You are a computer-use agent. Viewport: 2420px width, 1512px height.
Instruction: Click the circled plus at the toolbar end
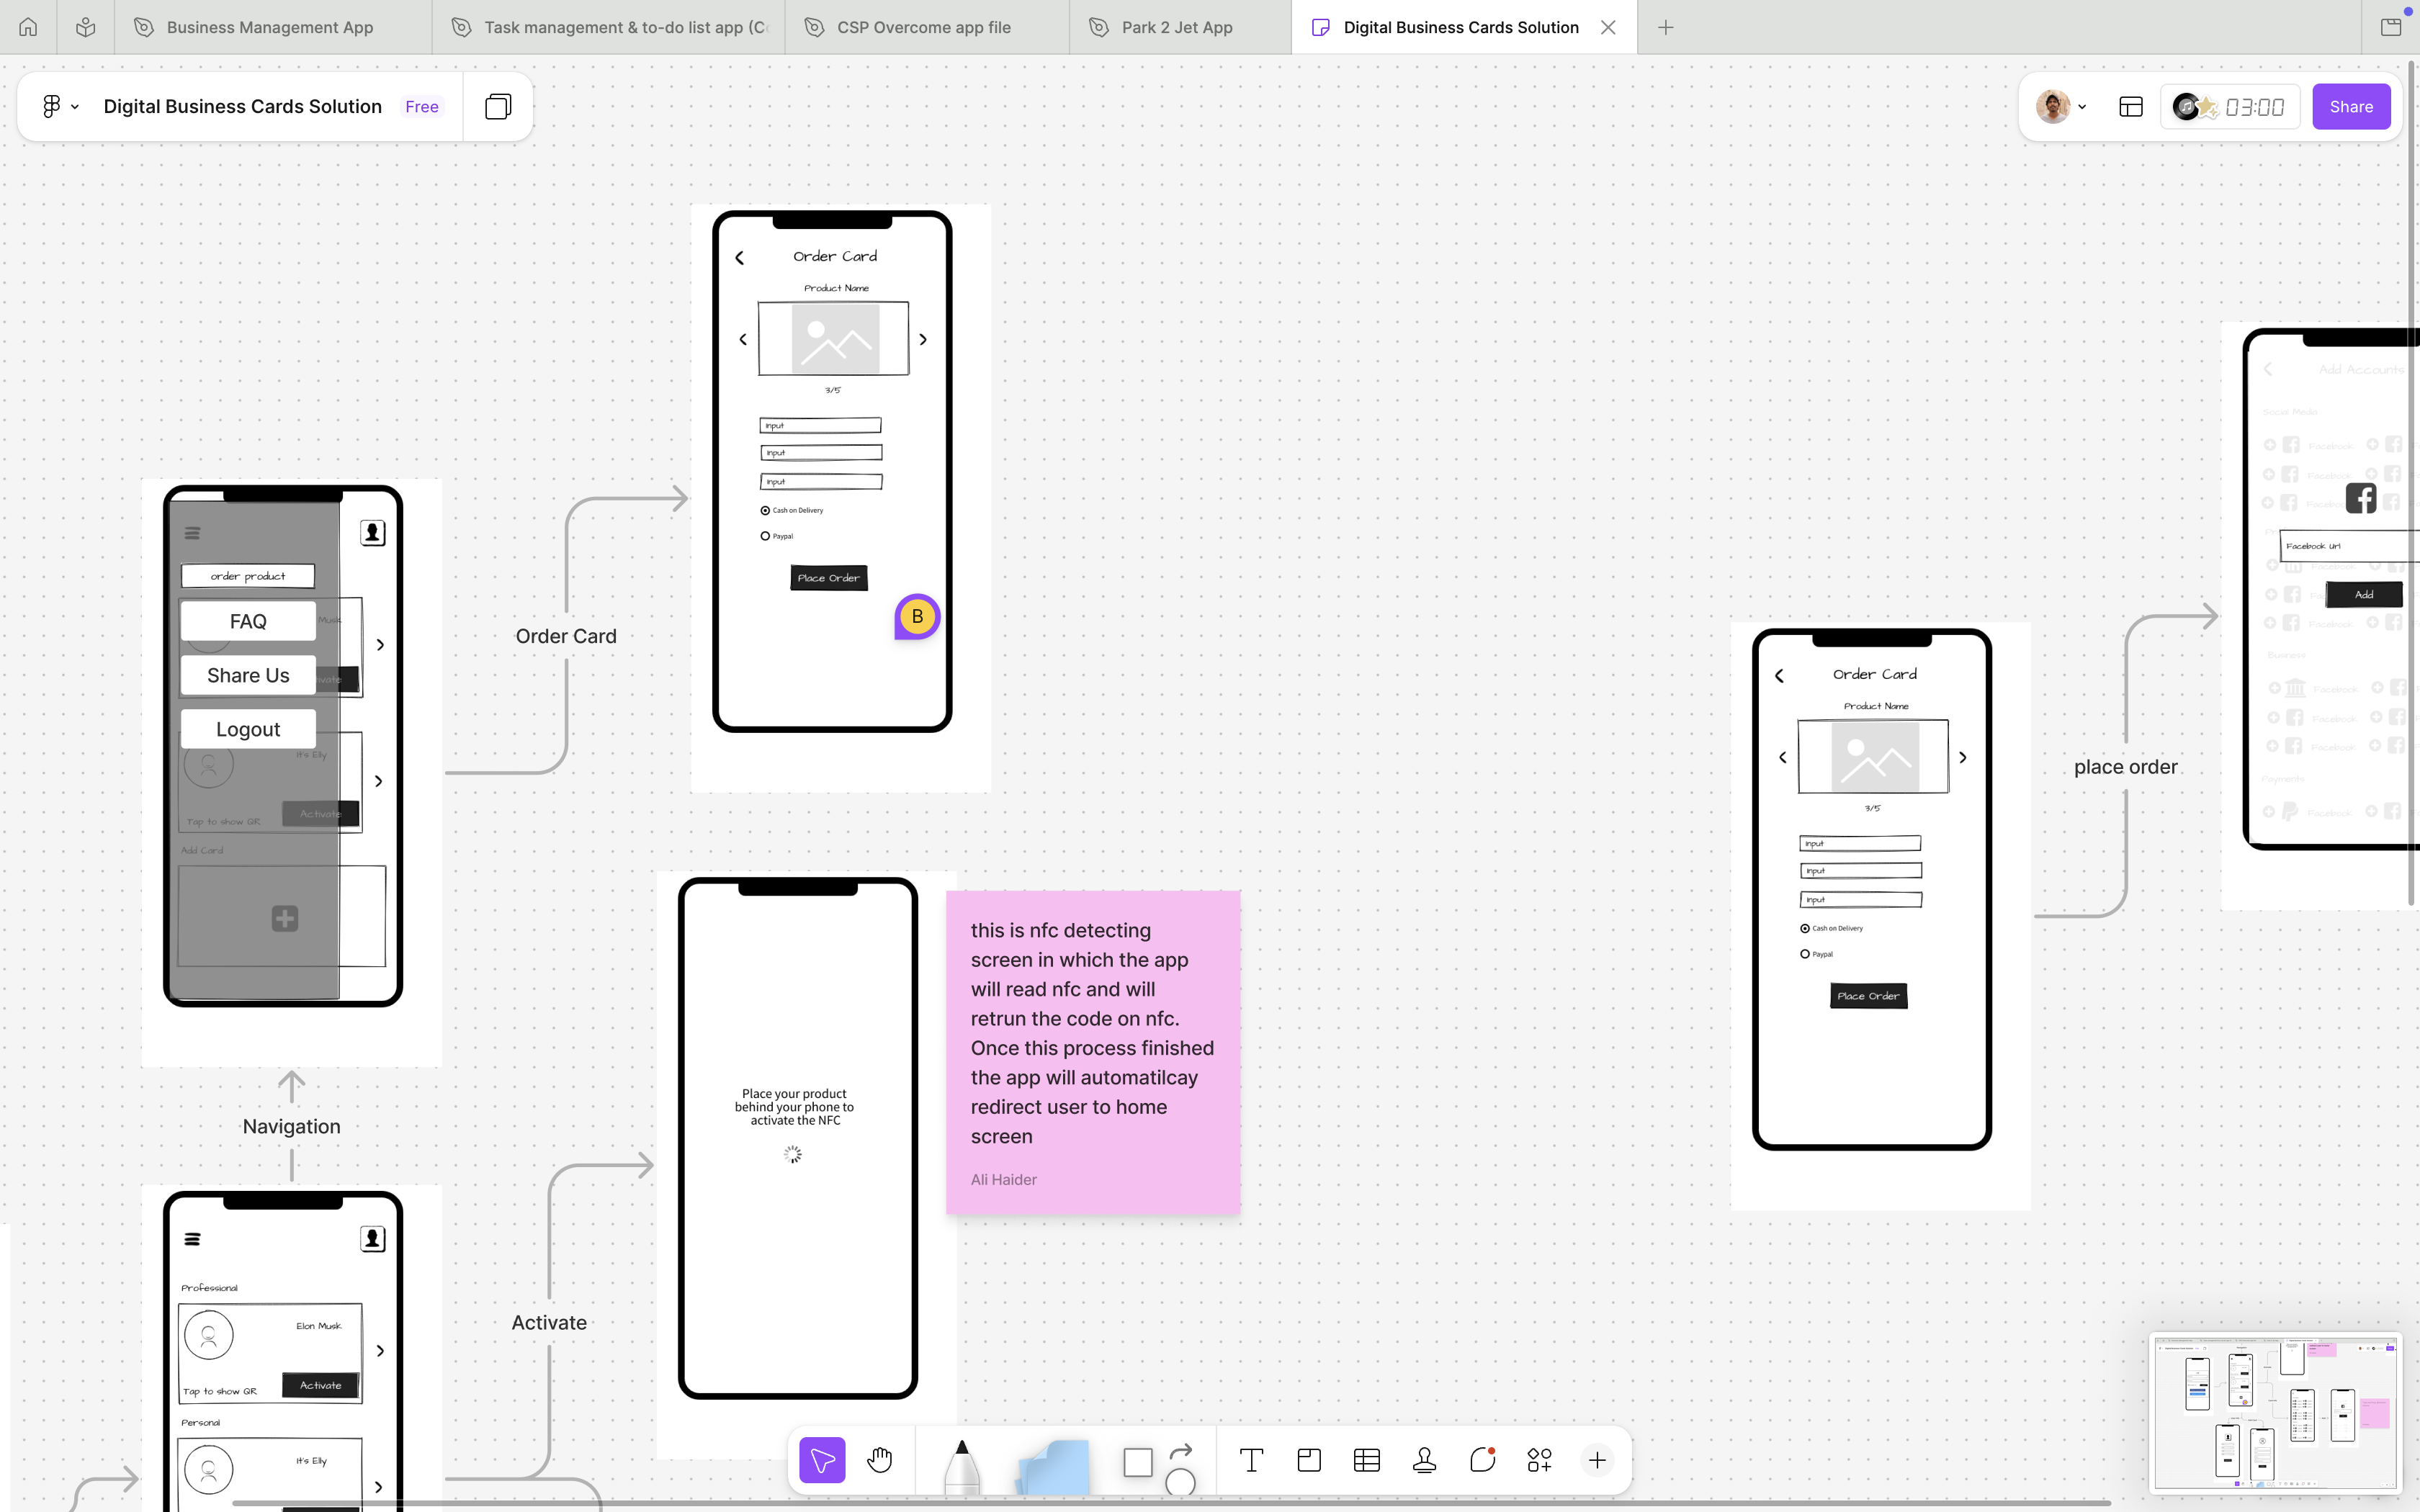[1597, 1460]
